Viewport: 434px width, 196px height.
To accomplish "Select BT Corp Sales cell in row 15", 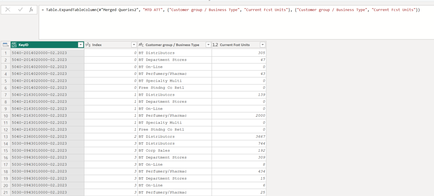I will pos(174,150).
